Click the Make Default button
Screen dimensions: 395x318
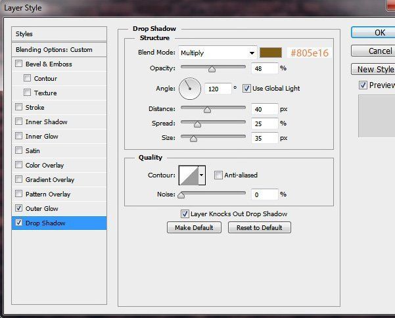(x=194, y=227)
